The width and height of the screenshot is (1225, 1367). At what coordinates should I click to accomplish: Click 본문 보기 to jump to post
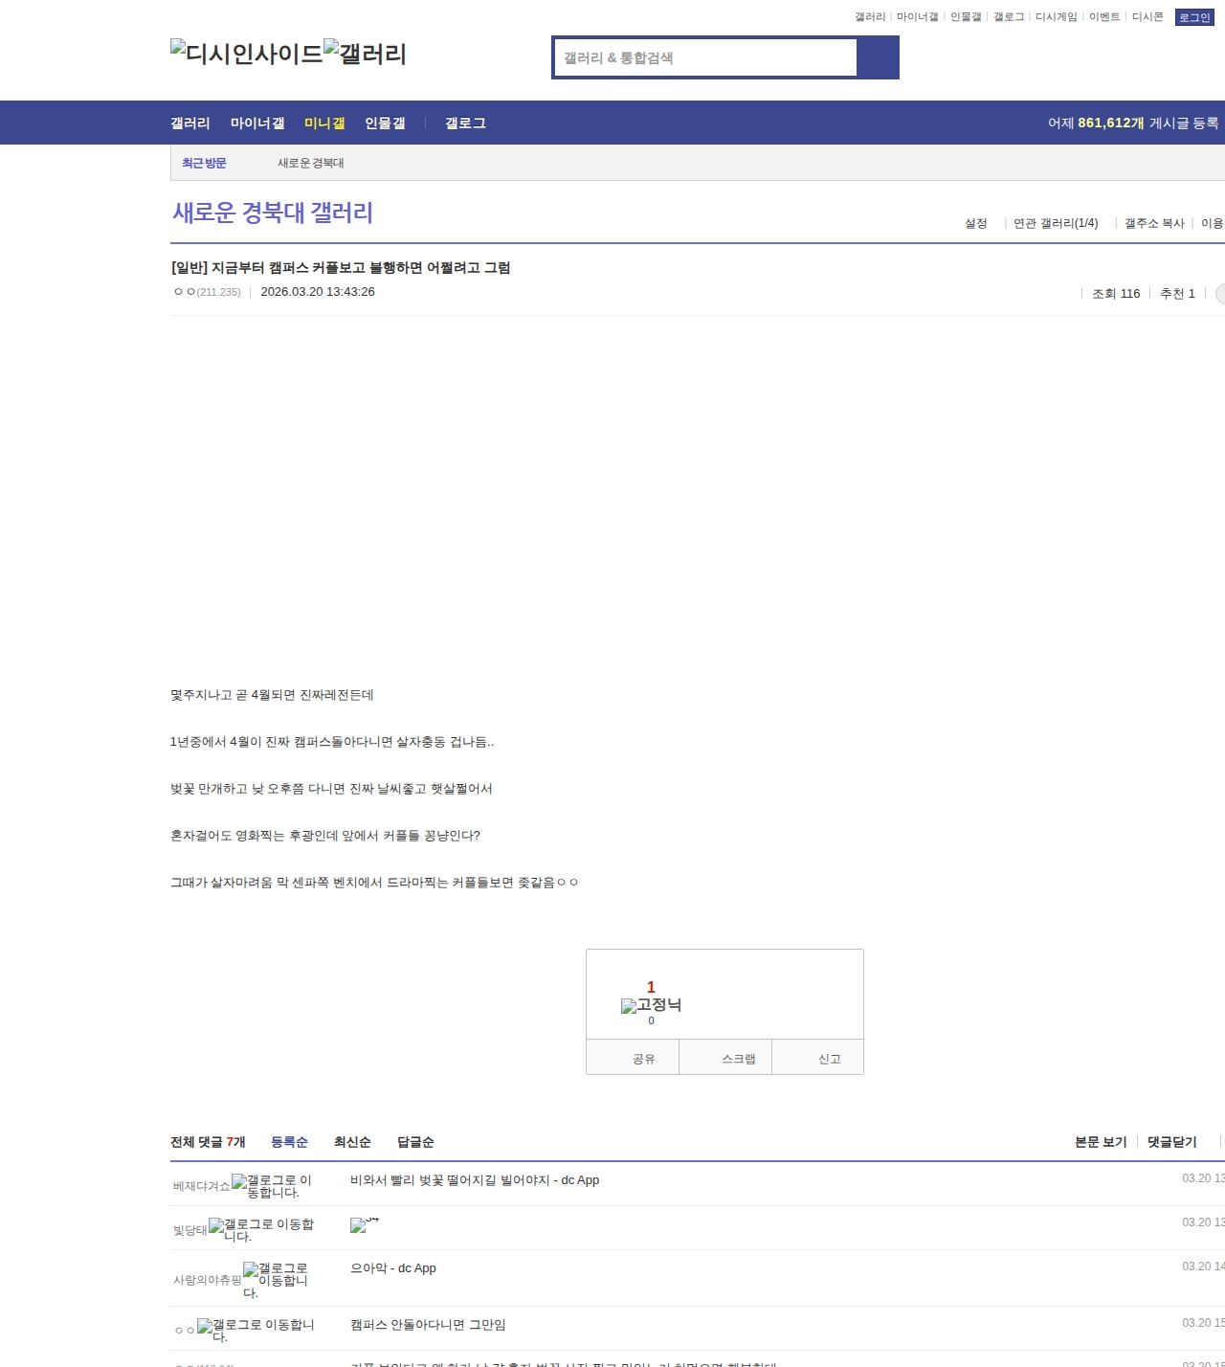[1101, 1142]
